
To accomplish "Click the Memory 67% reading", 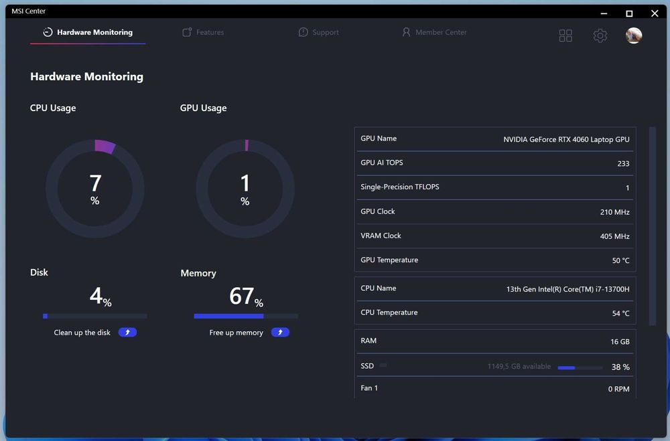I will (246, 296).
